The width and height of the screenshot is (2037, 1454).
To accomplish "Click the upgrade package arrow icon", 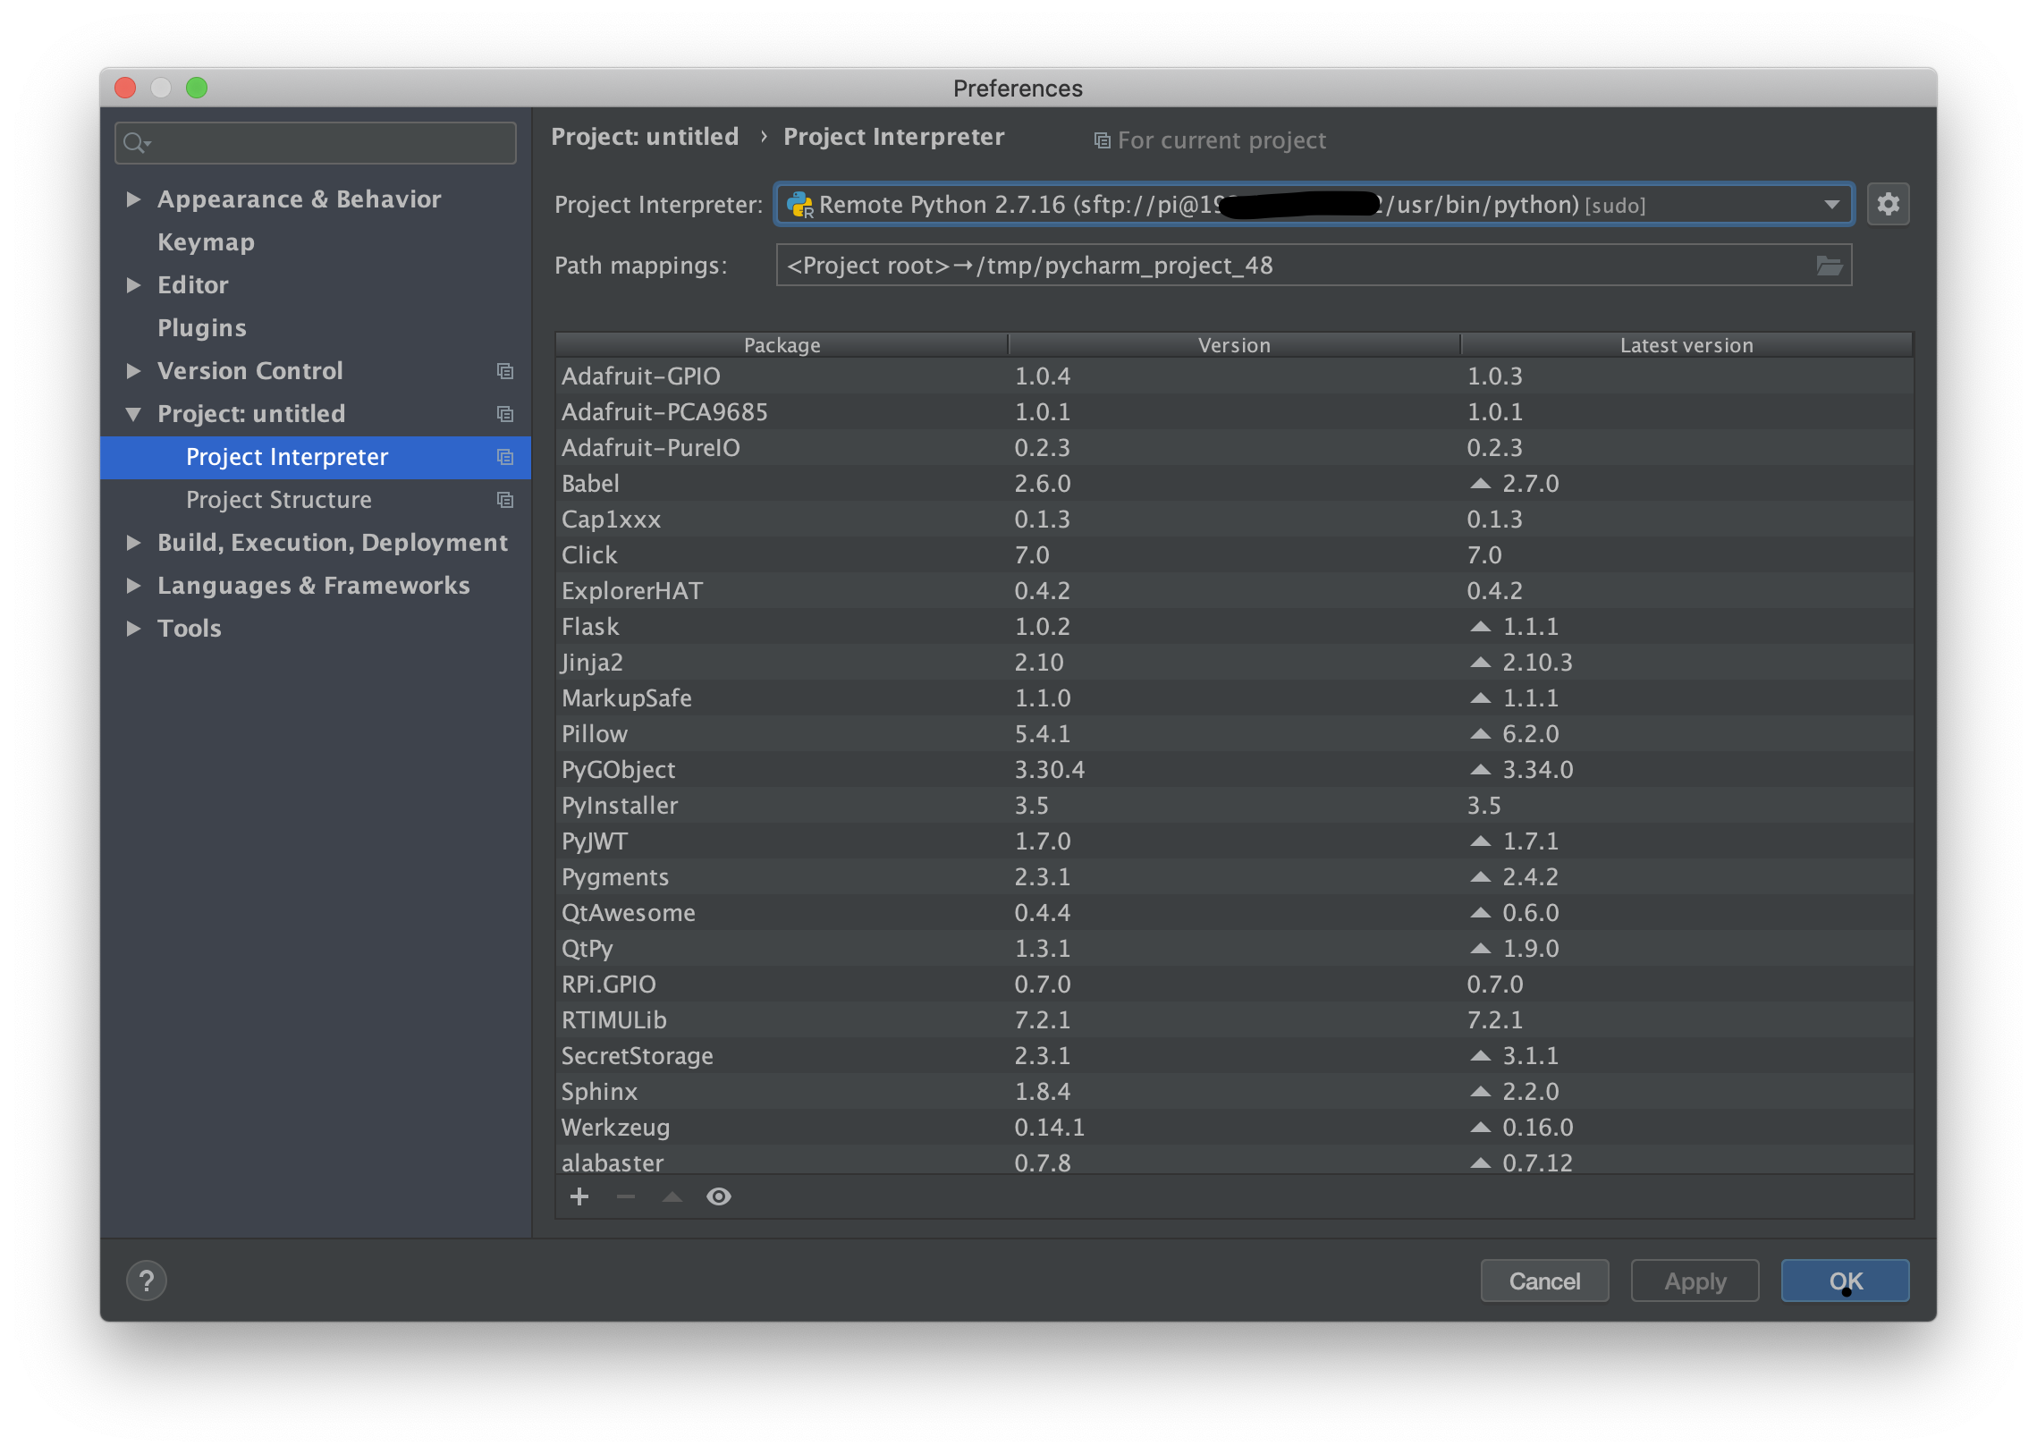I will [x=672, y=1196].
